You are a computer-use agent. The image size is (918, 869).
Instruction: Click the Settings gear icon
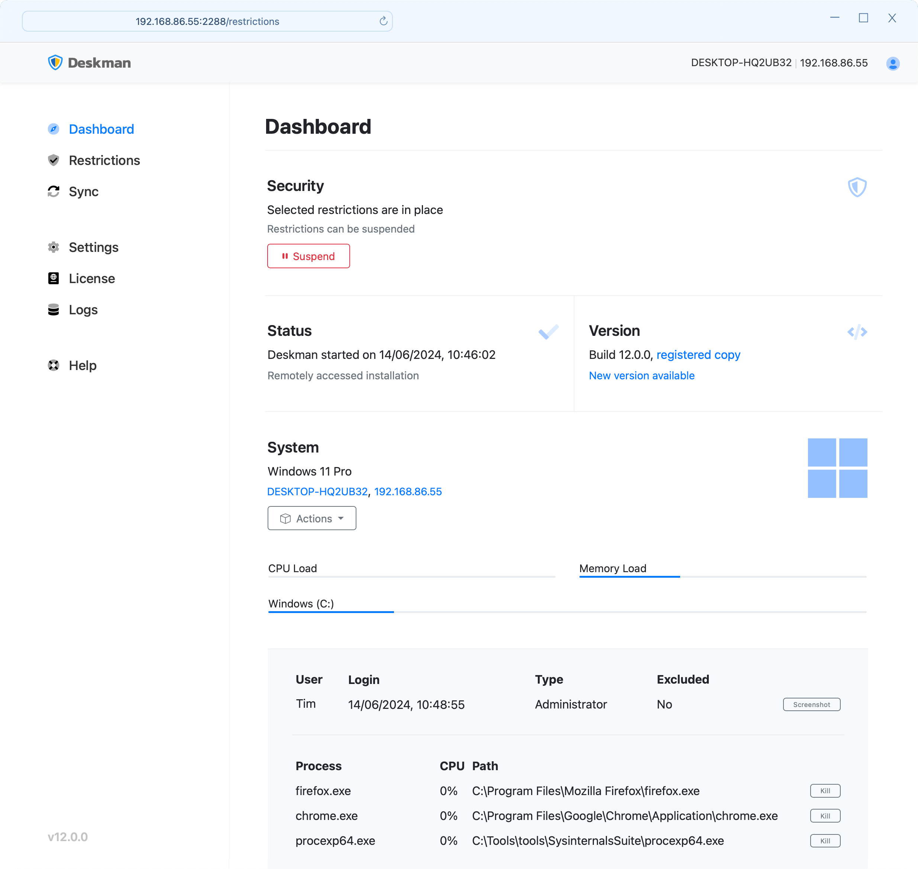click(x=54, y=247)
